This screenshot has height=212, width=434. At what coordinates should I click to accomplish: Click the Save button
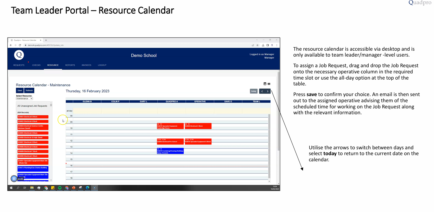pyautogui.click(x=20, y=90)
